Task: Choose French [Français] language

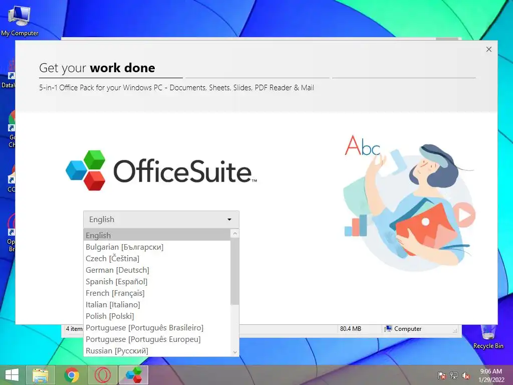Action: click(157, 293)
